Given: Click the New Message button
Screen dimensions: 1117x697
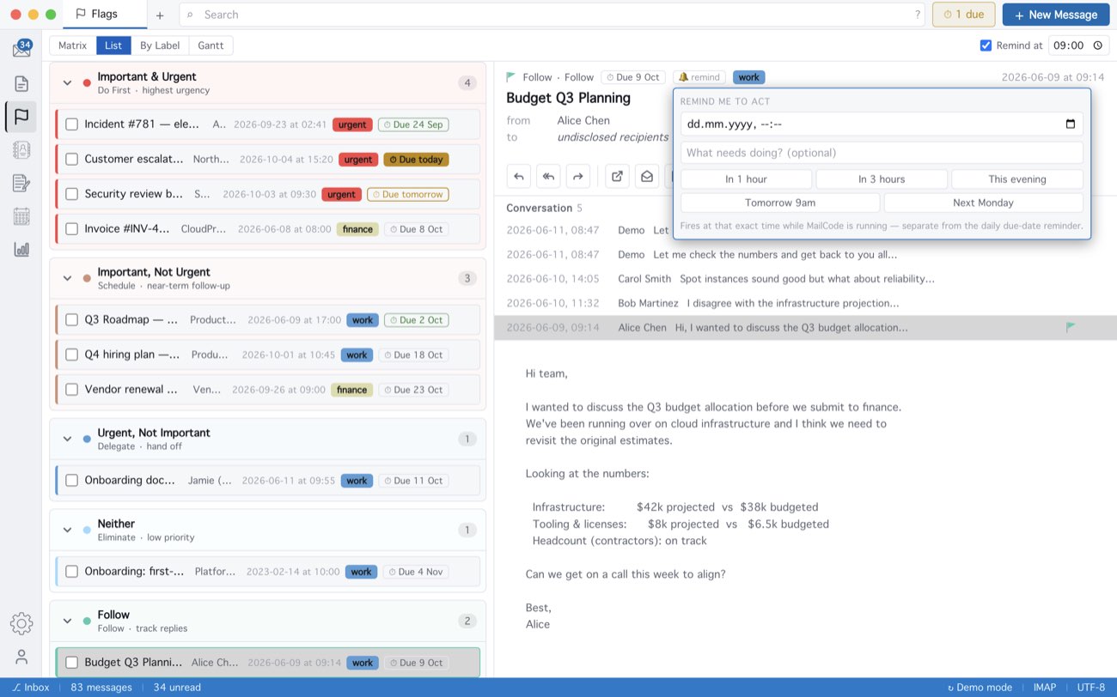Looking at the screenshot, I should (1055, 15).
